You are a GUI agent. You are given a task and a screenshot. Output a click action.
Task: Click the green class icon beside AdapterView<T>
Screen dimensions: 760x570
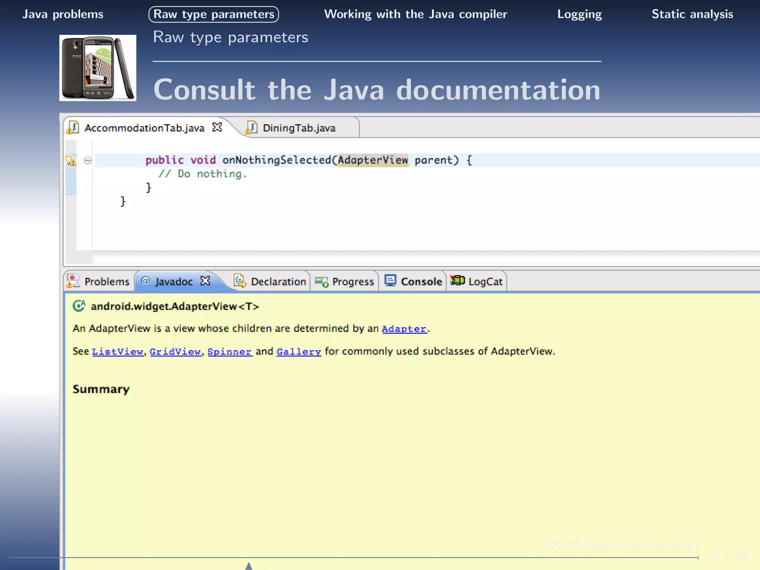coord(79,306)
